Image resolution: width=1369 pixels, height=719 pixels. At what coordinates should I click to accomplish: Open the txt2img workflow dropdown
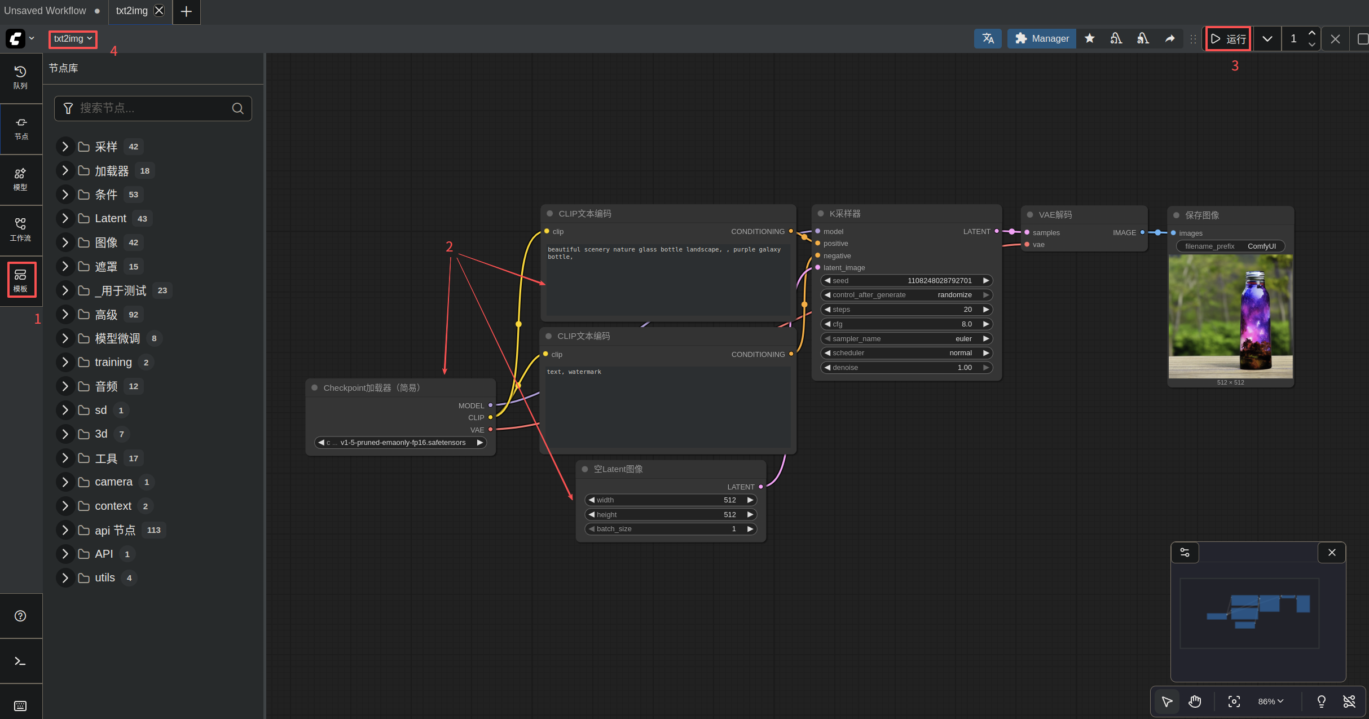pyautogui.click(x=73, y=39)
